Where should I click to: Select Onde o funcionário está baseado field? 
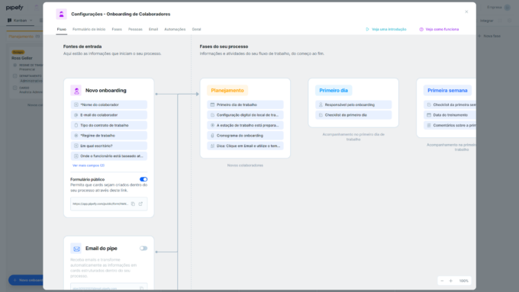pyautogui.click(x=109, y=156)
